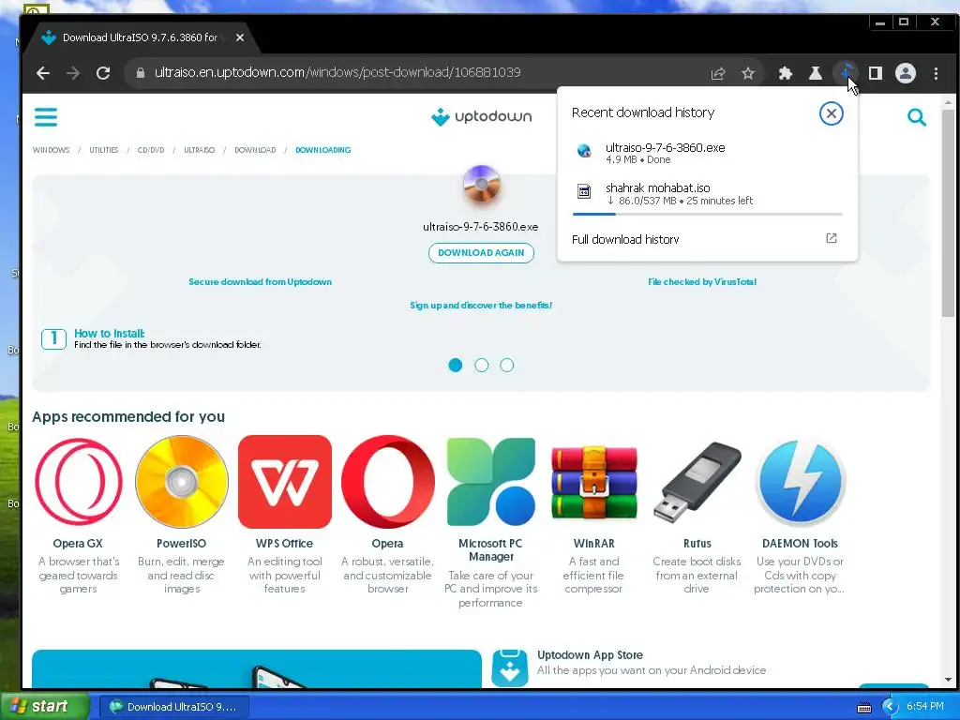Share this page via share icon
The image size is (960, 720).
tap(718, 73)
